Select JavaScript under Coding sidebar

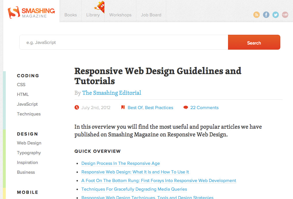coord(27,104)
